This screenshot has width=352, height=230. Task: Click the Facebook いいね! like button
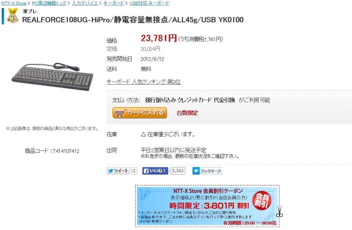(x=155, y=171)
